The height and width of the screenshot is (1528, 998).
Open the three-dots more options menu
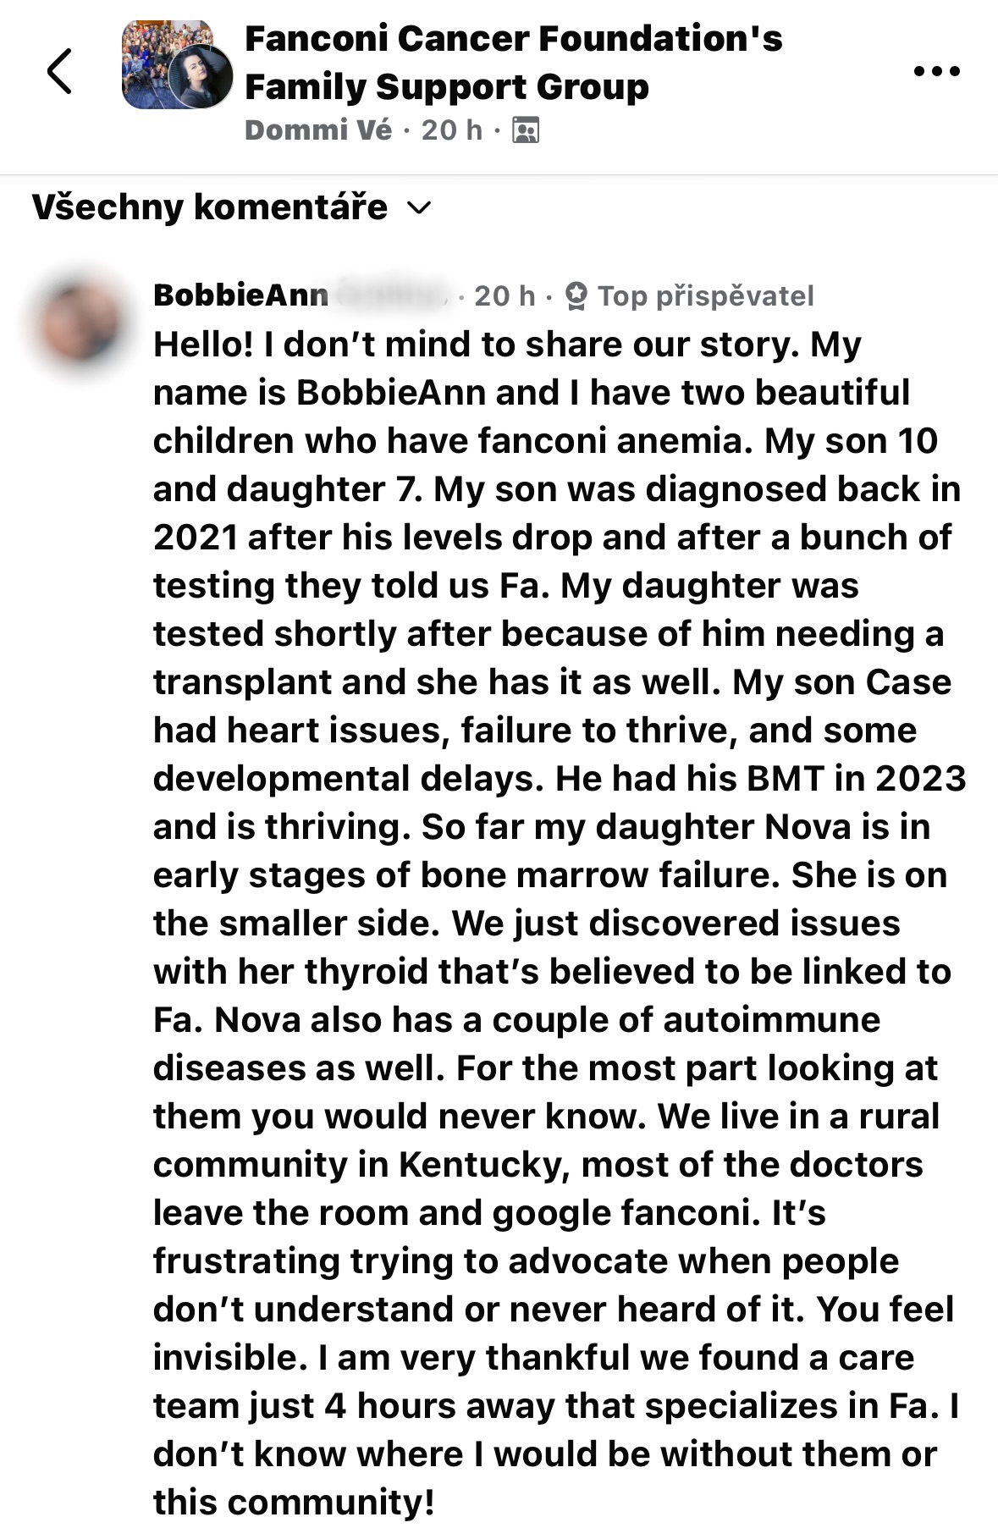point(937,71)
